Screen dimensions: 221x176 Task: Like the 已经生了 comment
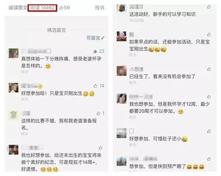point(209,69)
